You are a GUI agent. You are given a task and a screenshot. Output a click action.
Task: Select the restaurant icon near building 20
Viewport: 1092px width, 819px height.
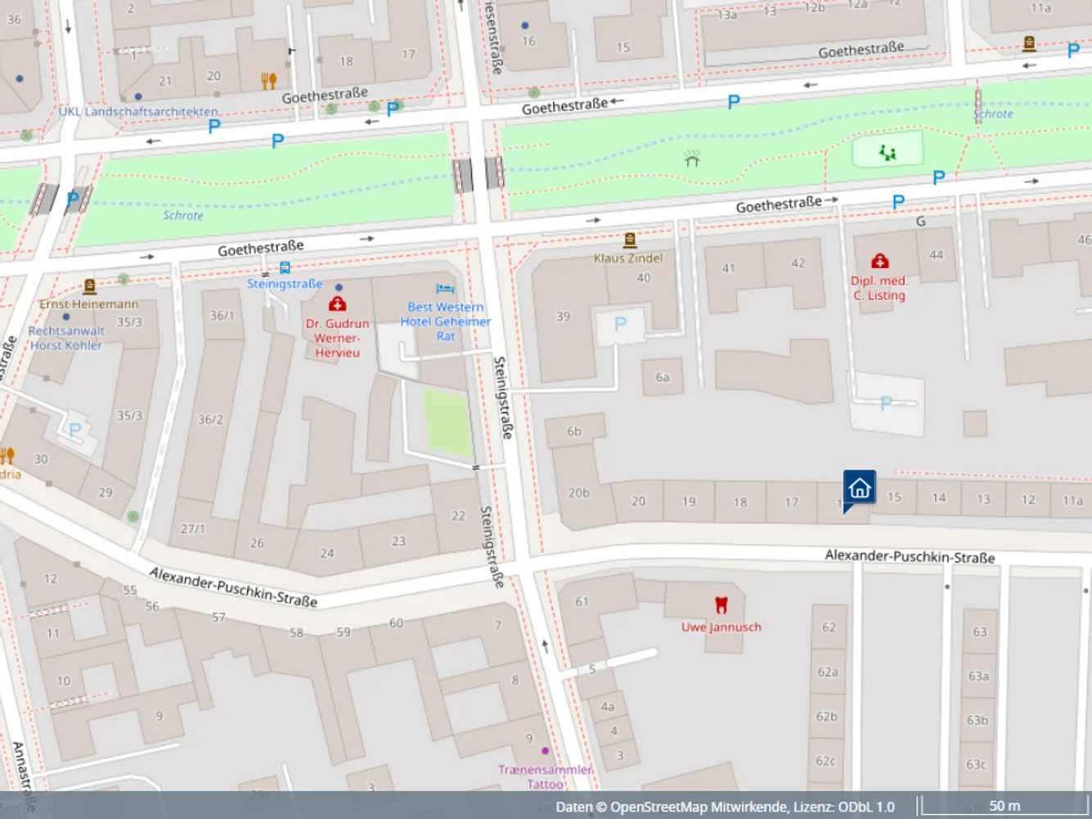(x=269, y=81)
